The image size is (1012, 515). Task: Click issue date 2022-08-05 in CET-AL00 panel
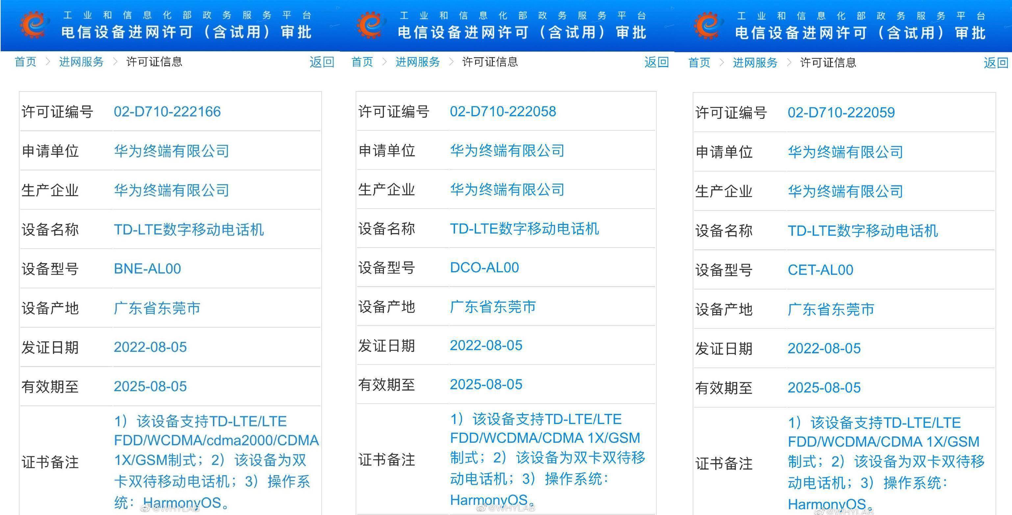[824, 348]
